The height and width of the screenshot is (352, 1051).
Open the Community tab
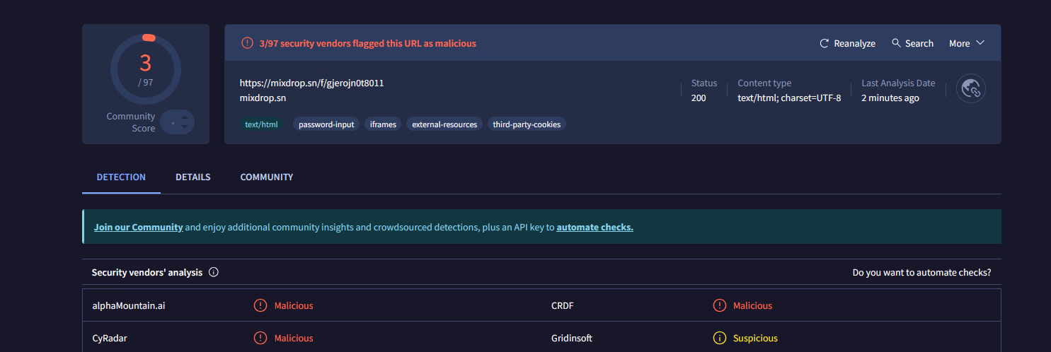[266, 177]
